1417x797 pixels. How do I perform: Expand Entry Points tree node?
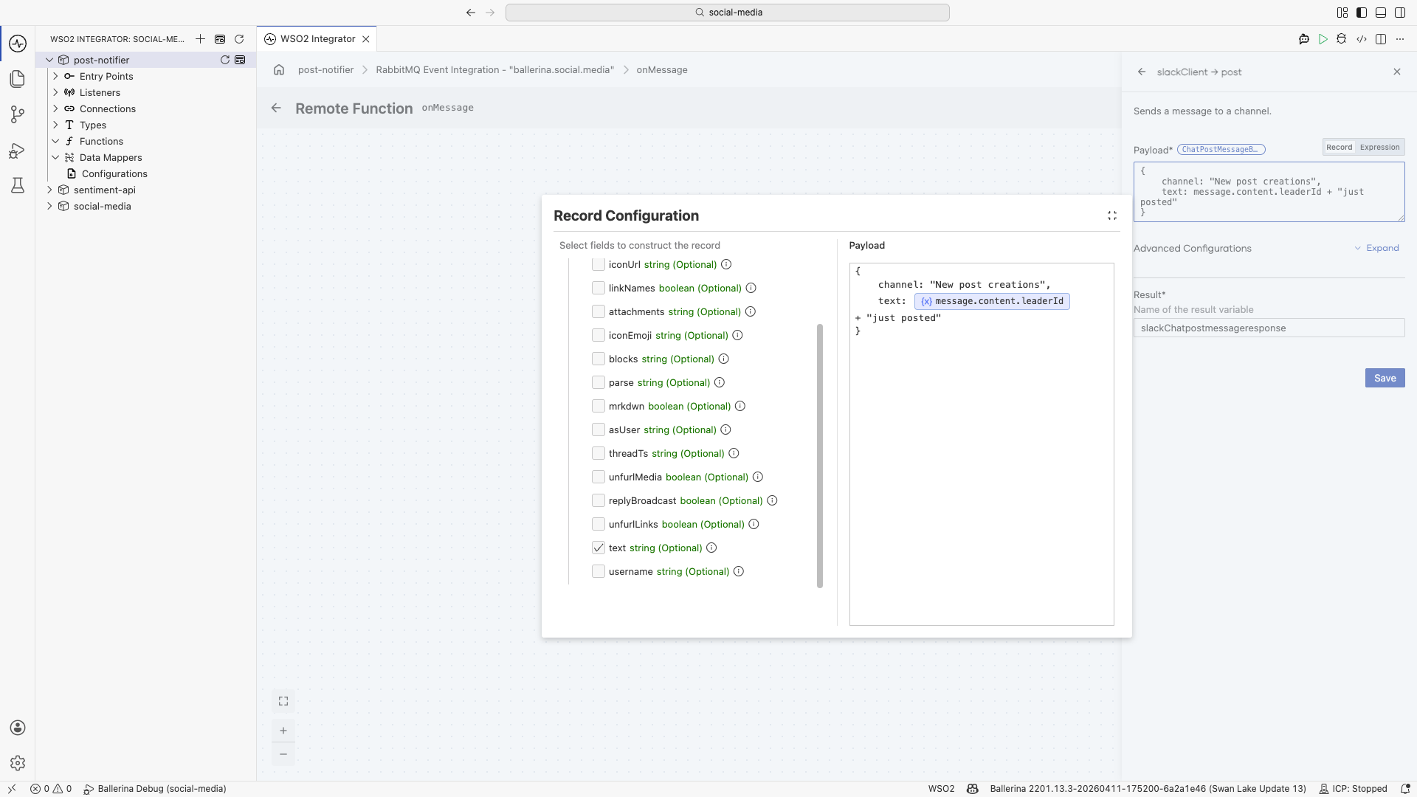pyautogui.click(x=55, y=76)
